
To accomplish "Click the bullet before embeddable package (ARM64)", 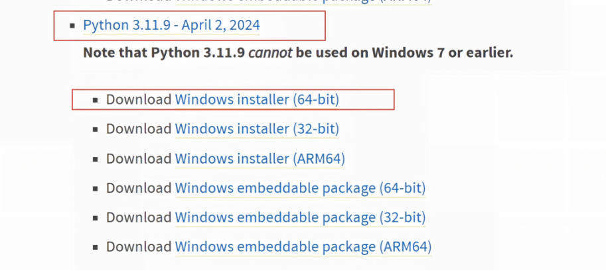I will coord(96,247).
